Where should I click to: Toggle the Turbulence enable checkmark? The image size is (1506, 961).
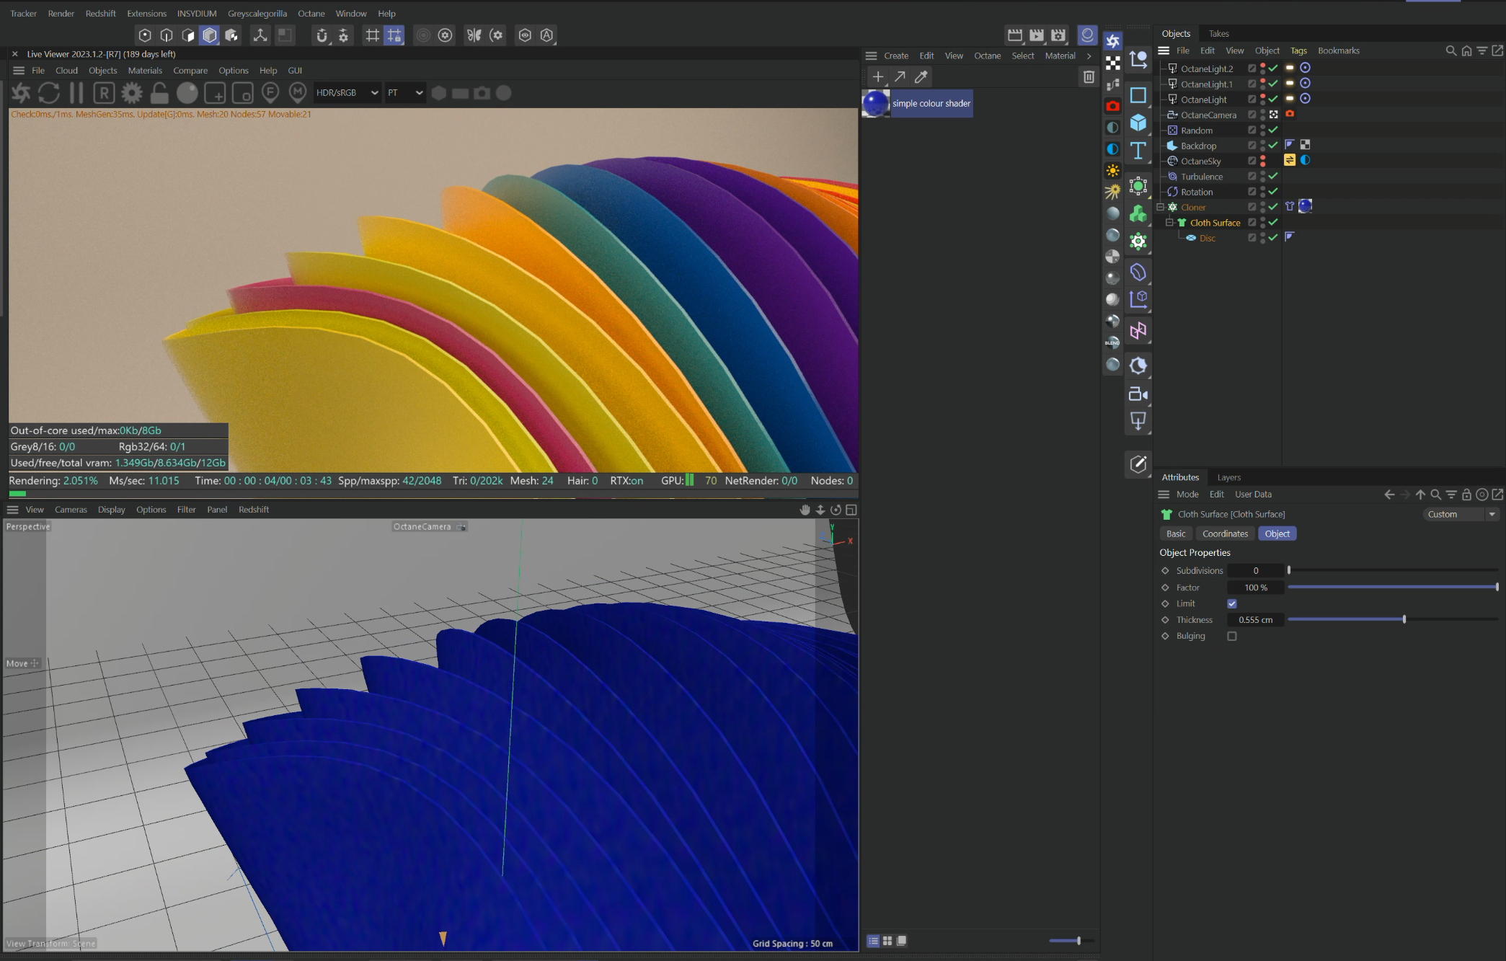1273,177
